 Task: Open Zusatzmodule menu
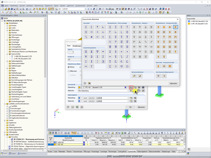click(x=80, y=6)
